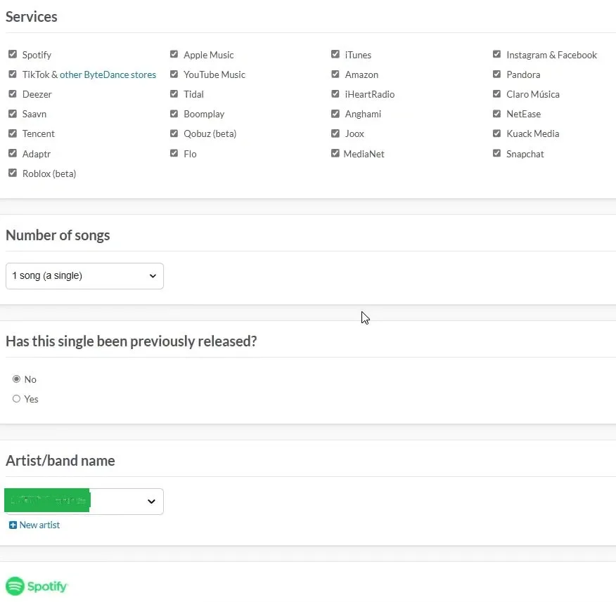
Task: Uncheck the Qobuz (beta) checkbox
Action: coord(174,133)
